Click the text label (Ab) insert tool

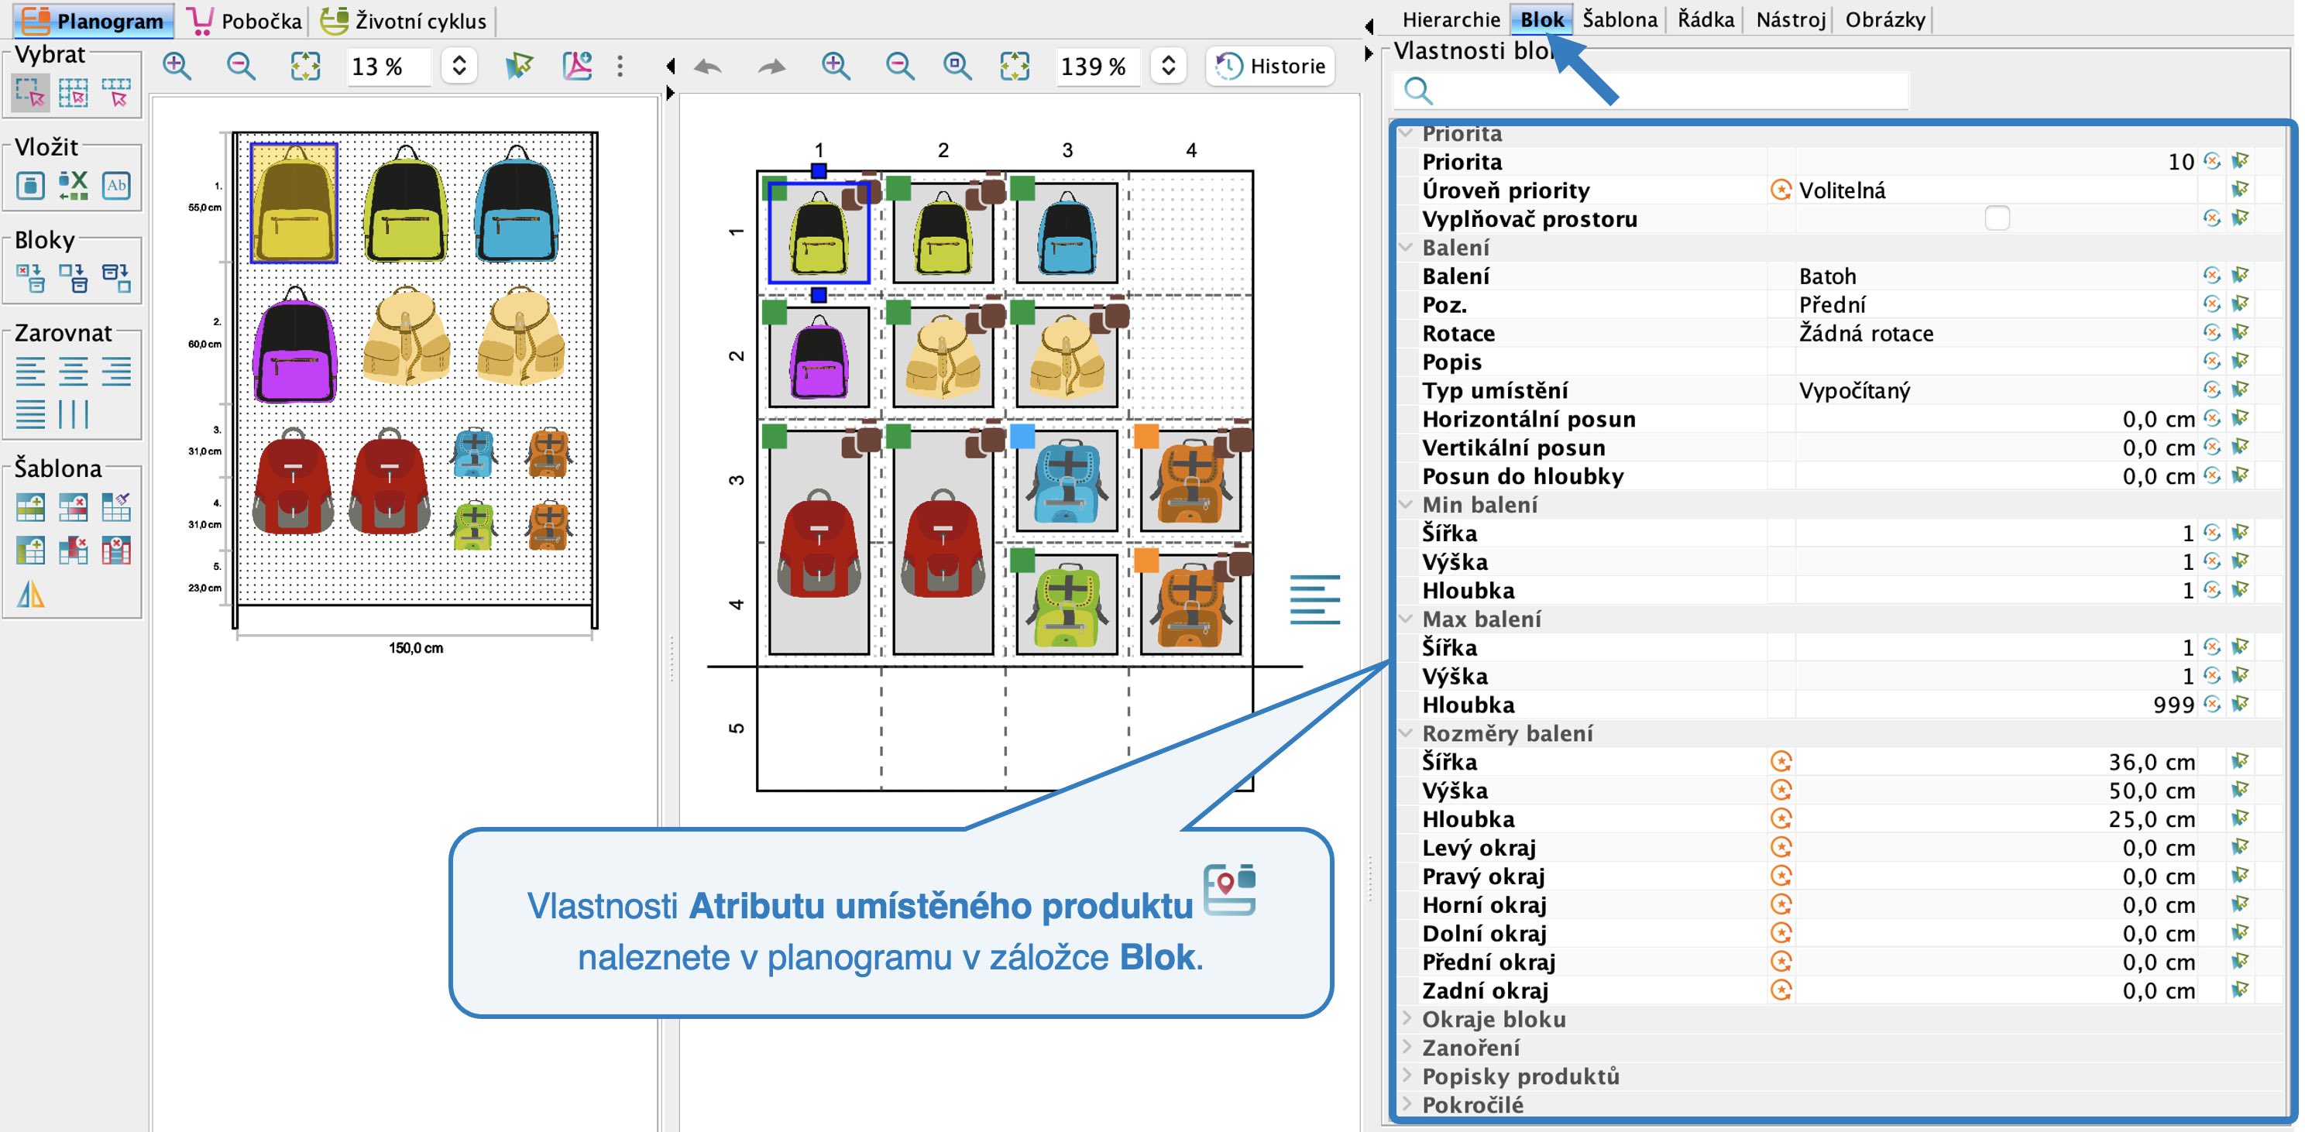[x=116, y=186]
